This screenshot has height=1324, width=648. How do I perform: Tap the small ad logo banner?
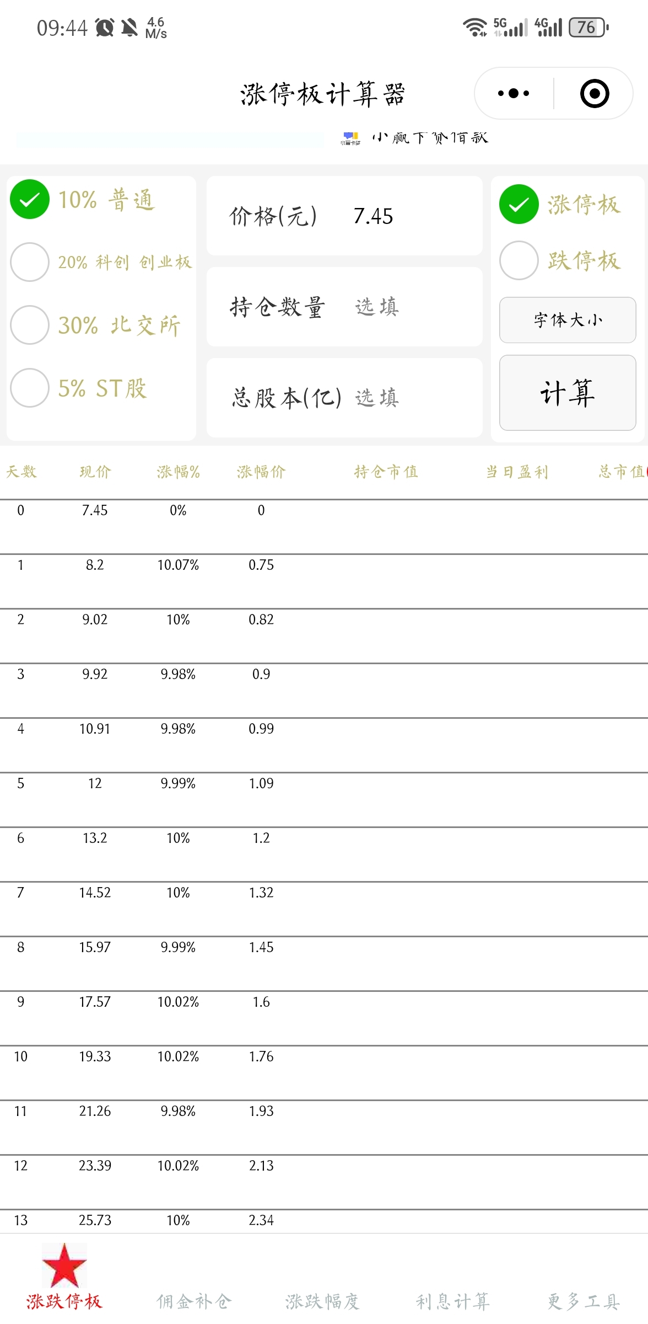(x=350, y=138)
